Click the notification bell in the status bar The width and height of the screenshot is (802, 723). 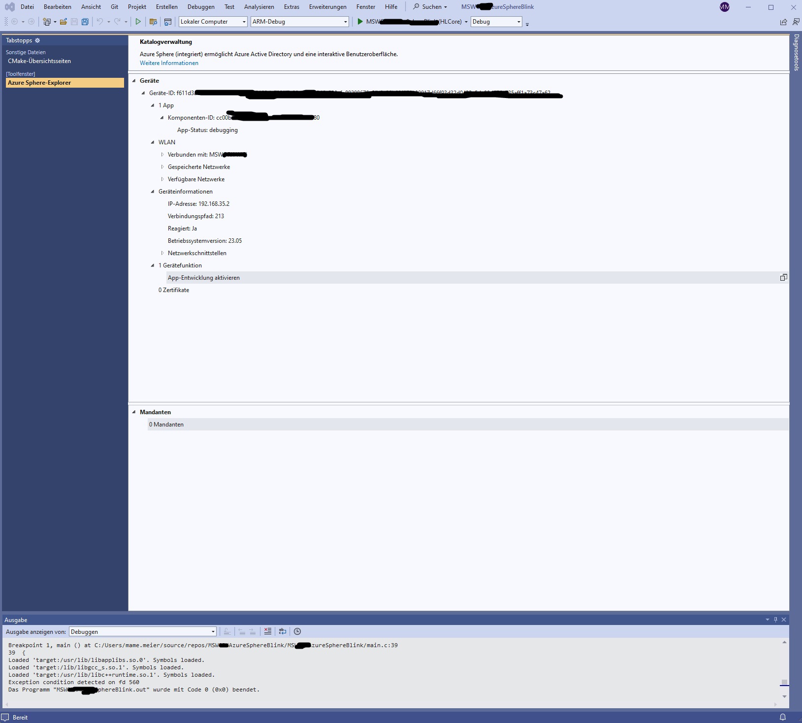click(783, 717)
